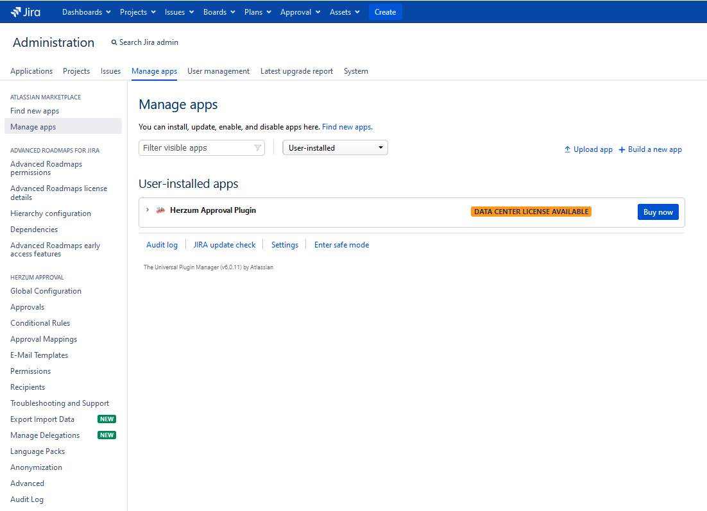Click the Jira logo
Image resolution: width=707 pixels, height=511 pixels.
click(x=25, y=12)
